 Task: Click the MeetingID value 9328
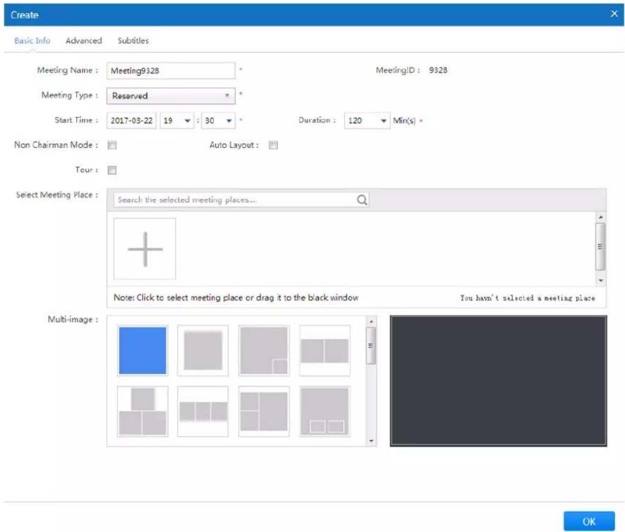[x=438, y=70]
